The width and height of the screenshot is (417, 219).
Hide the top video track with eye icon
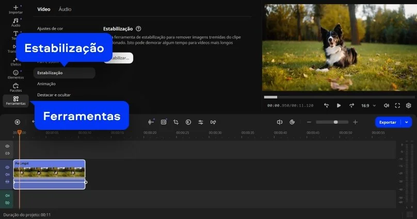(x=7, y=146)
